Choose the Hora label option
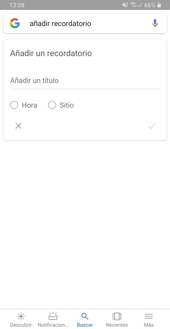The height and width of the screenshot is (329, 170). 29,105
